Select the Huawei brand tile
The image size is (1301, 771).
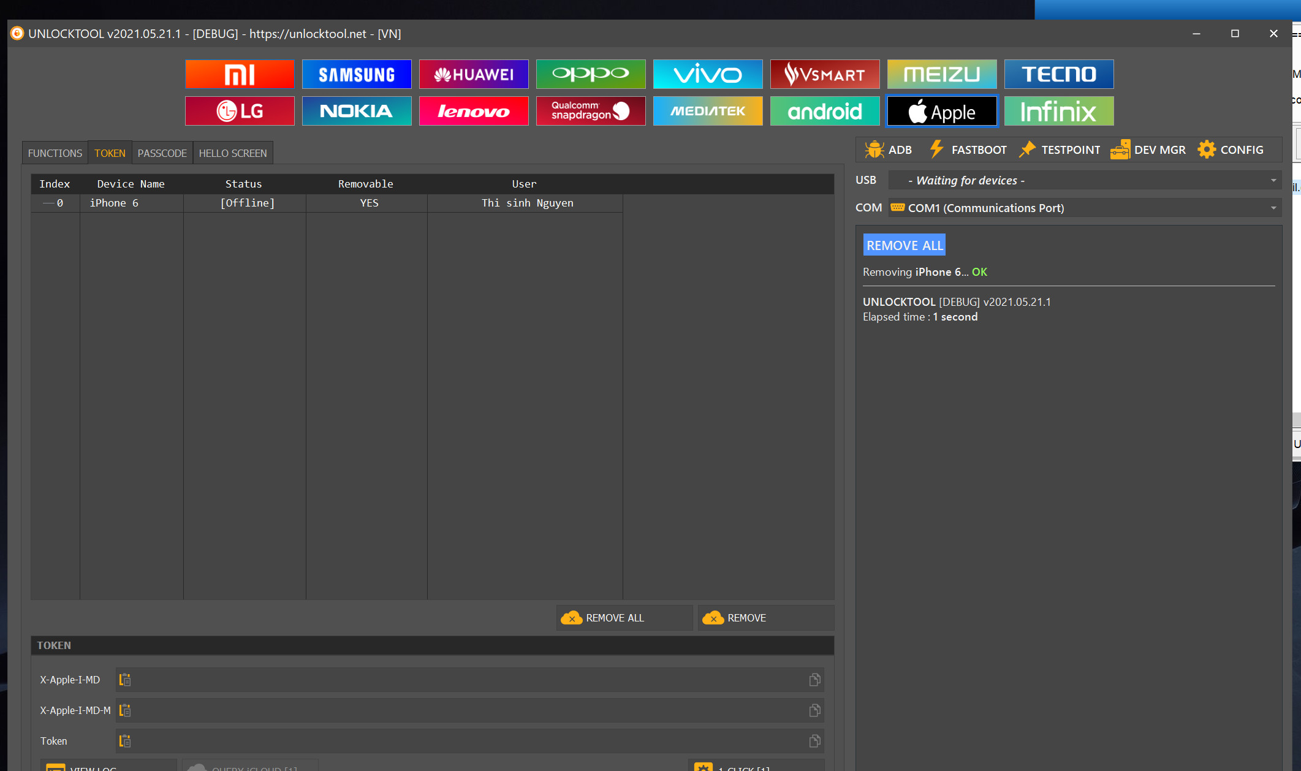pos(474,74)
